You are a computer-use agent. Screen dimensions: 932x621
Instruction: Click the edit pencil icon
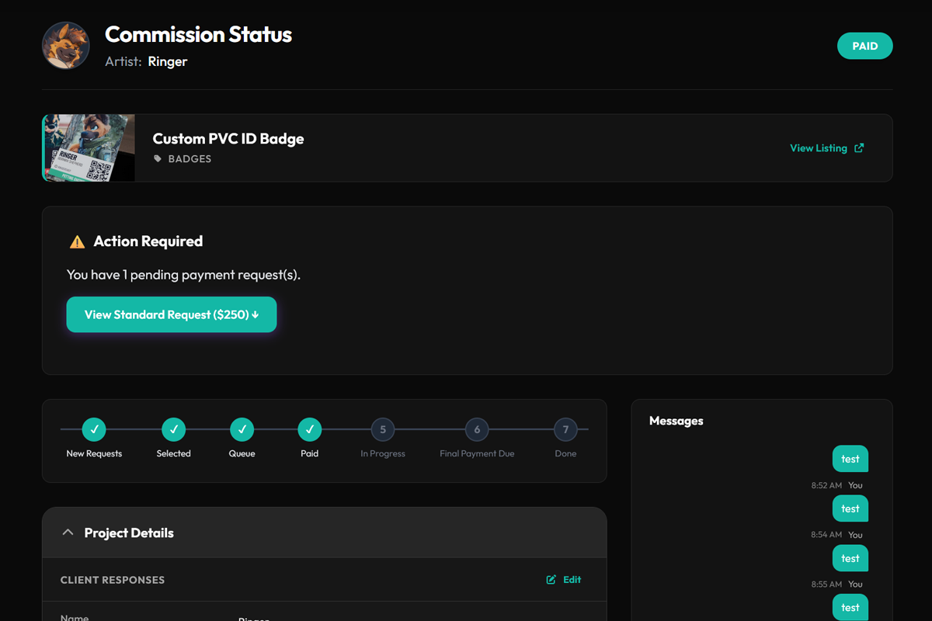(551, 580)
